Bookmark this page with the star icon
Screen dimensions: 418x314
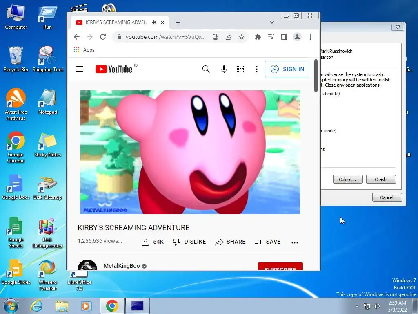click(242, 37)
